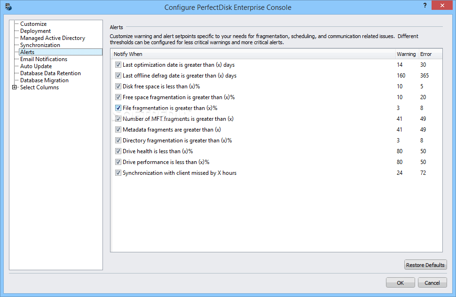Expand the Select Columns tree node
456x297 pixels.
15,87
